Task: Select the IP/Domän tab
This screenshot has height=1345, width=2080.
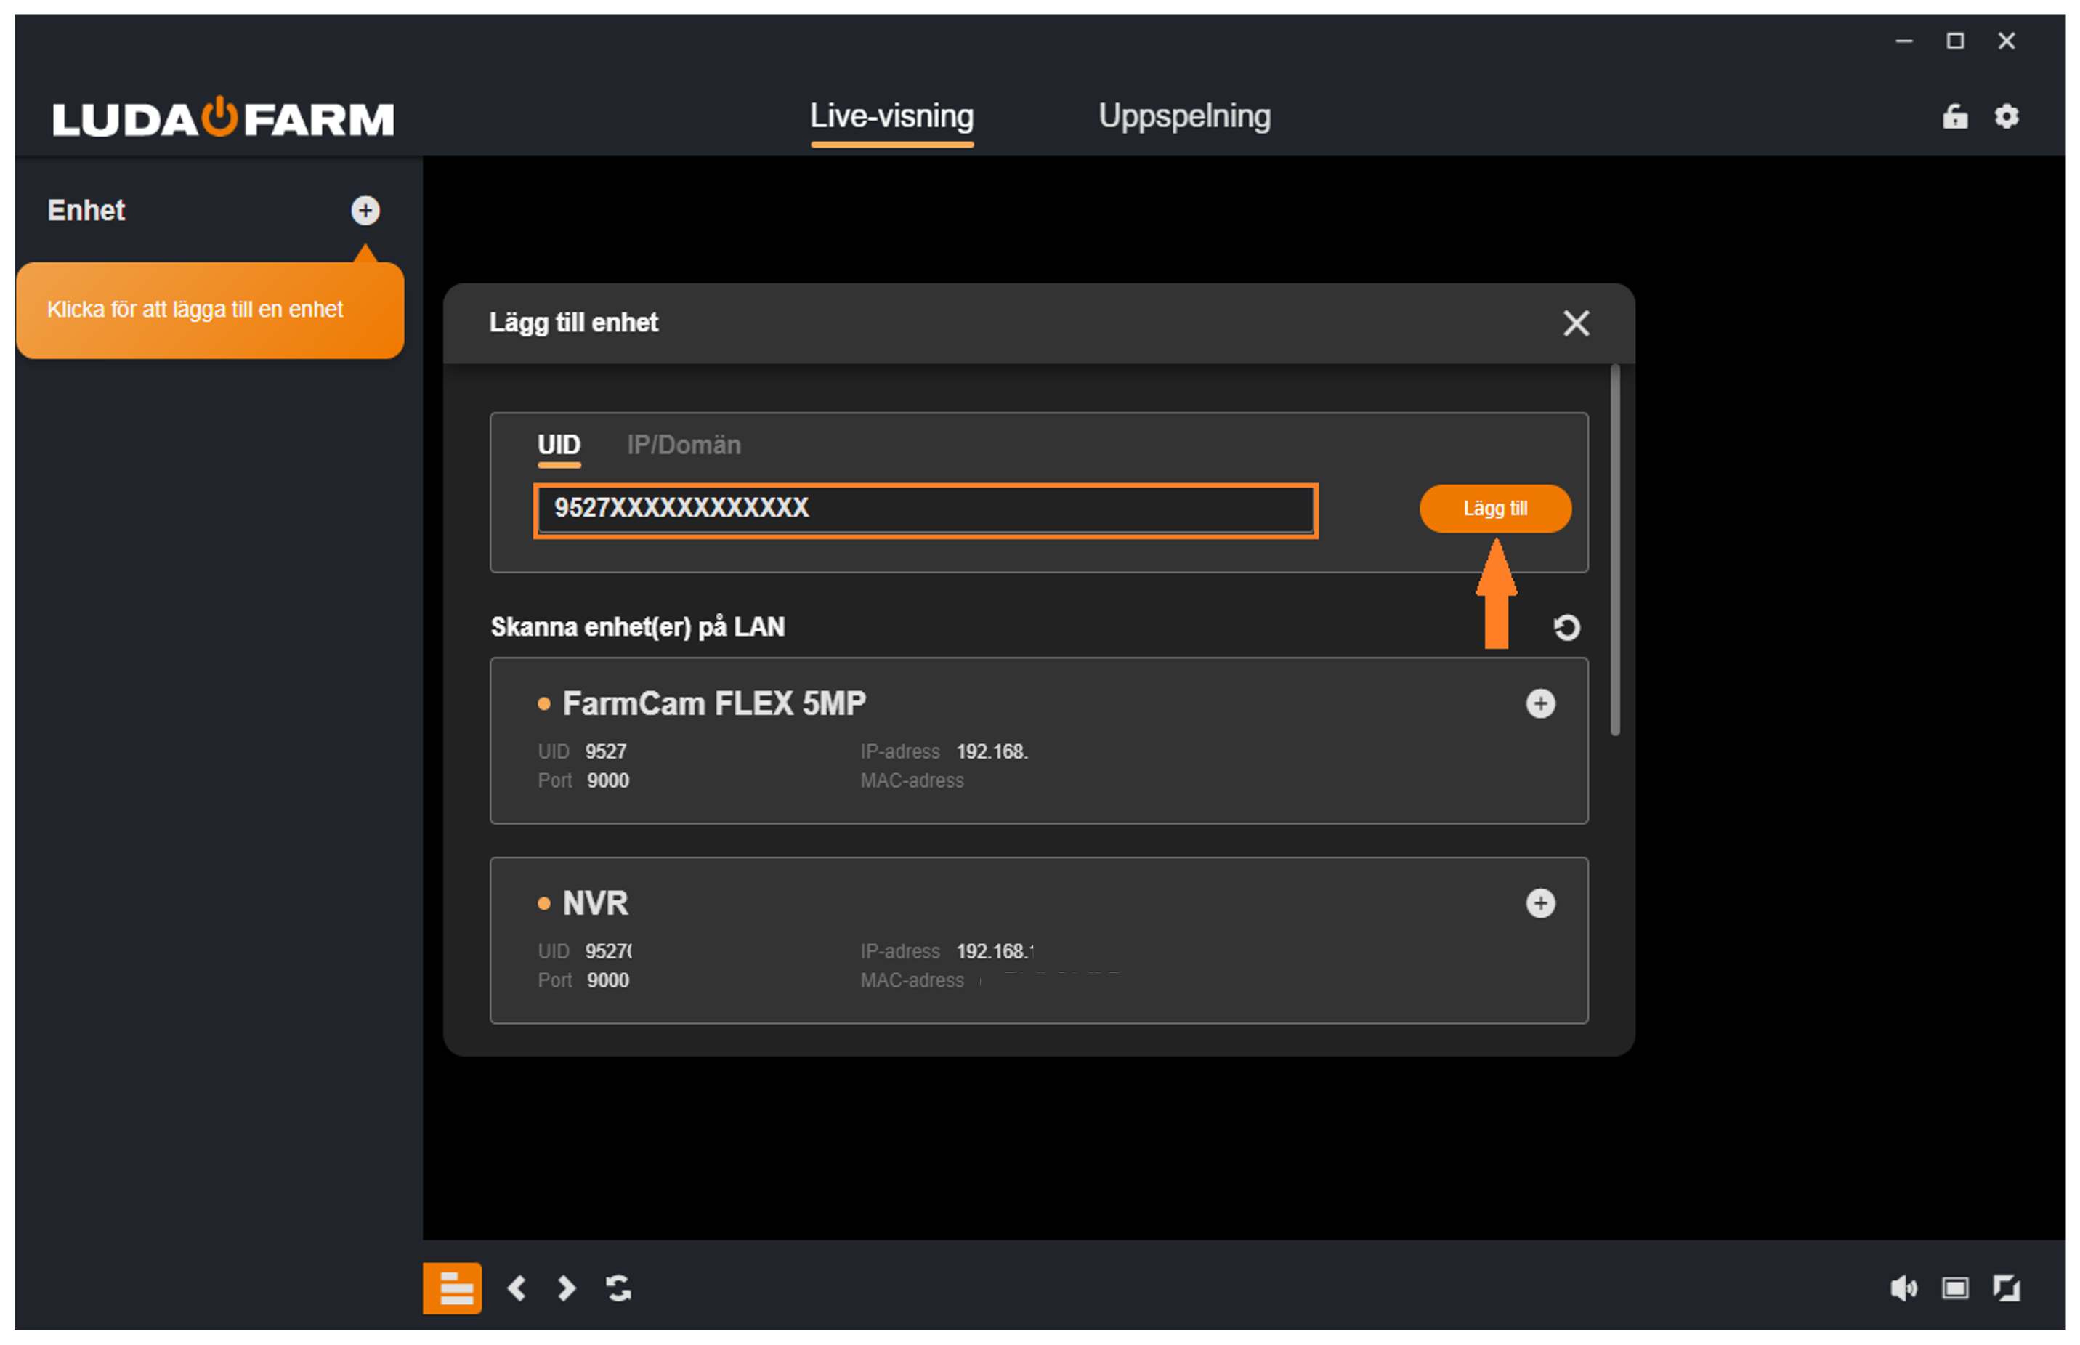Action: 683,445
